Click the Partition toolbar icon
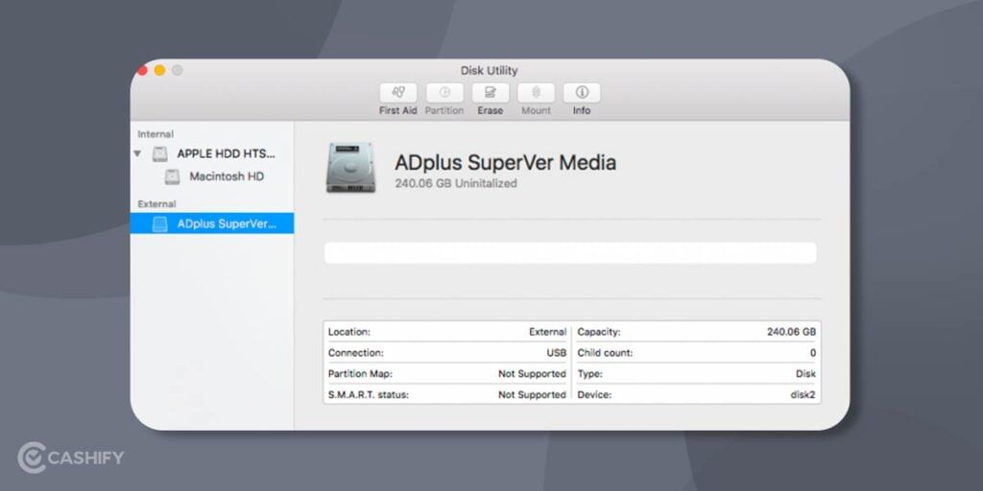The width and height of the screenshot is (983, 491). click(444, 93)
